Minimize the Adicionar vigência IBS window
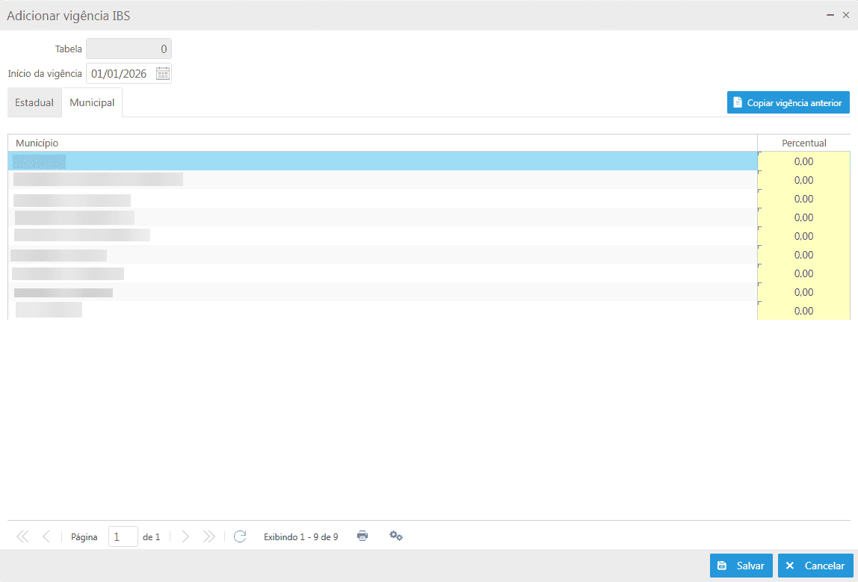The image size is (858, 582). [x=830, y=15]
